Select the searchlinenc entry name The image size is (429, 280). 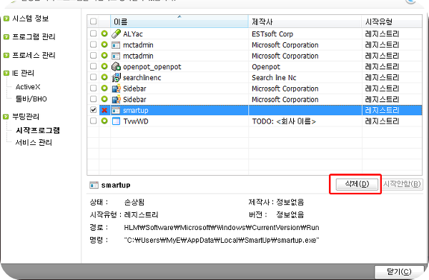pos(142,78)
